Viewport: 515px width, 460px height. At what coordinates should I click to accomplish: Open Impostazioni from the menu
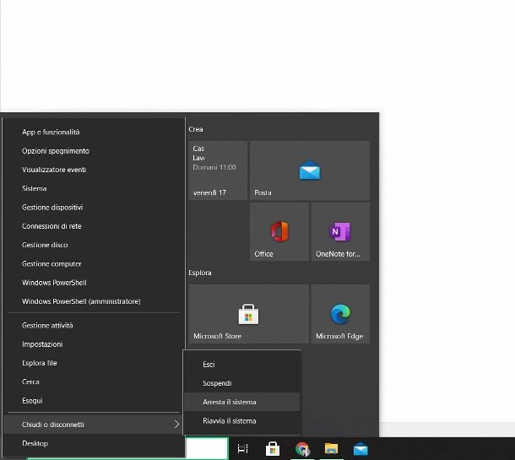coord(94,344)
